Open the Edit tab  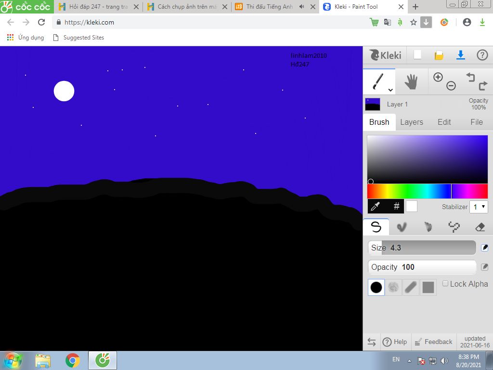click(x=444, y=122)
